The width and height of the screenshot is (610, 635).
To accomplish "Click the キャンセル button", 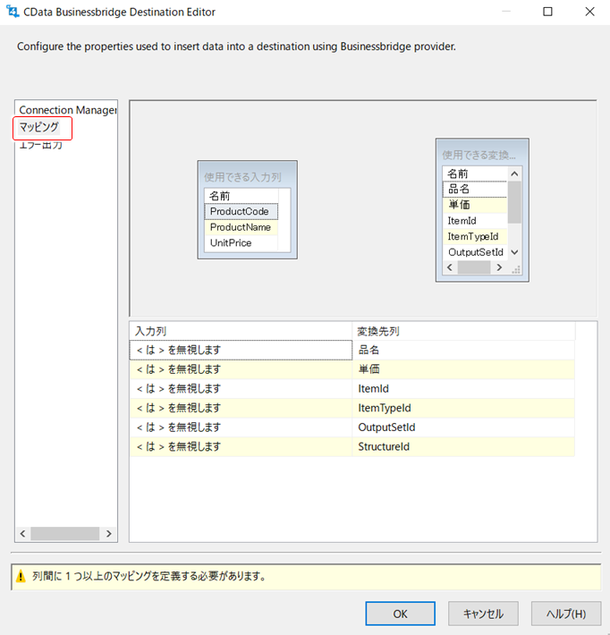I will tap(483, 614).
